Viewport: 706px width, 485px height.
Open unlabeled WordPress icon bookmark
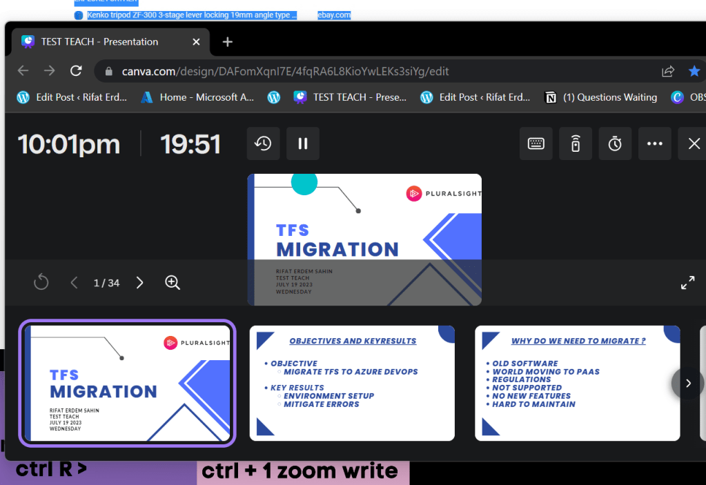274,97
